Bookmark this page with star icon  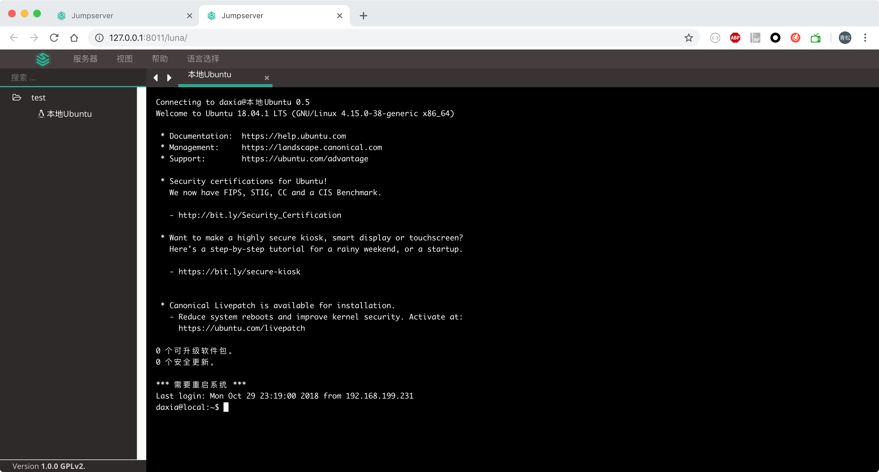pyautogui.click(x=688, y=38)
